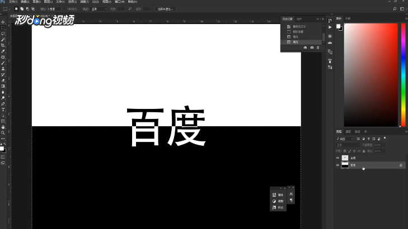Delete current history state trash icon

pos(318,48)
